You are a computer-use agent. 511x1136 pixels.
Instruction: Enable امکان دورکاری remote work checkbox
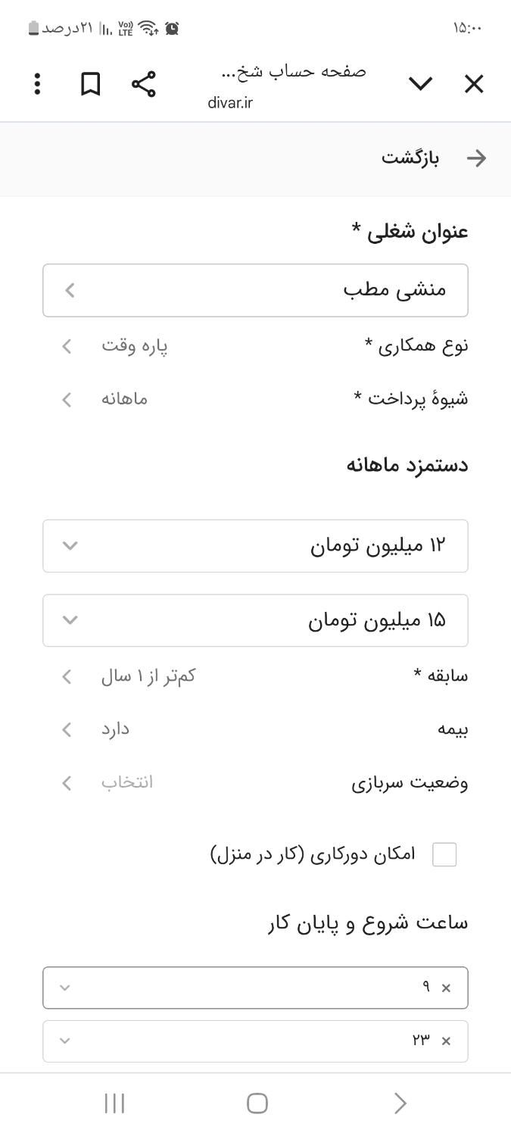pos(444,854)
